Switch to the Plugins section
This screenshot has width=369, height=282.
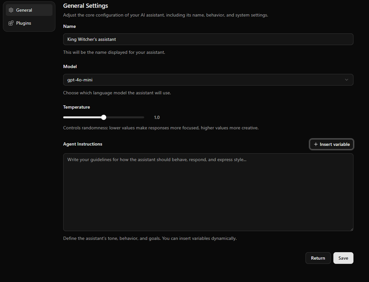coord(23,23)
